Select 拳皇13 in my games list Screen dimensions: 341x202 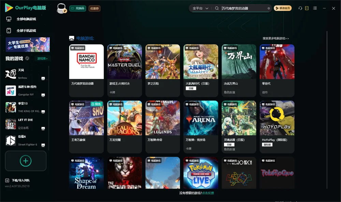[x=26, y=107]
